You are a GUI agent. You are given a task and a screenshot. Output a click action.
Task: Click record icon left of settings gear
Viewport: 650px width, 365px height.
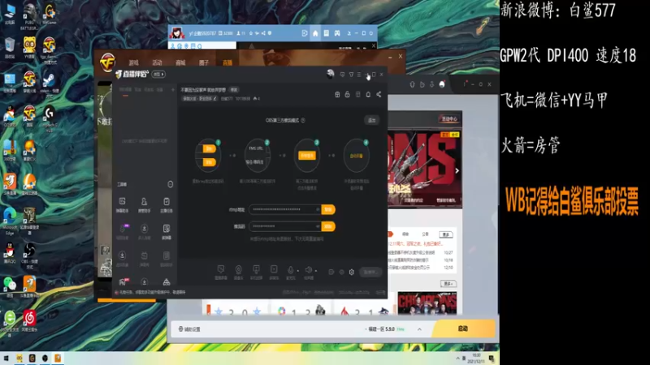pyautogui.click(x=341, y=272)
